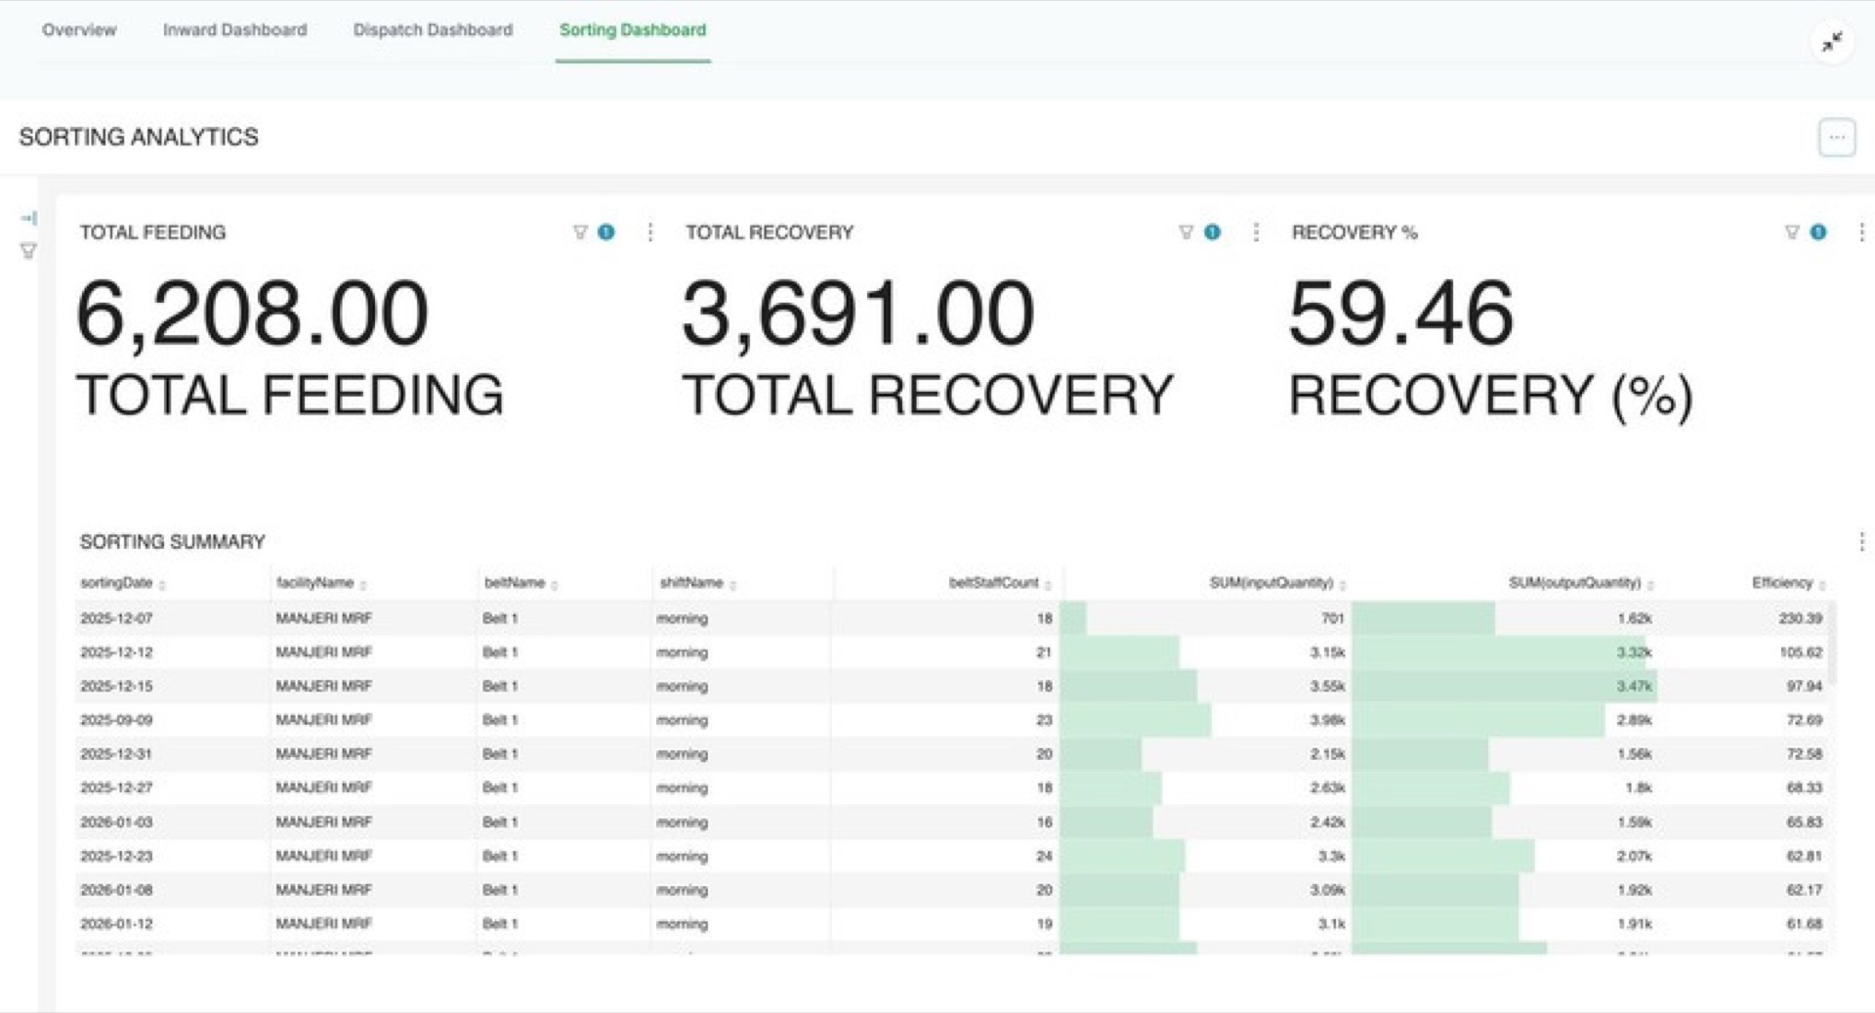Open the Total Recovery card kebab menu
This screenshot has width=1875, height=1013.
[x=1257, y=232]
